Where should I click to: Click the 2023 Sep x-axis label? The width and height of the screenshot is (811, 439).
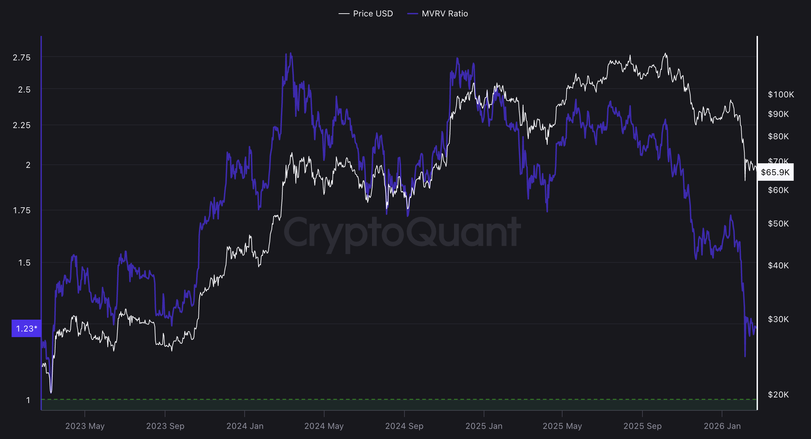pos(165,426)
